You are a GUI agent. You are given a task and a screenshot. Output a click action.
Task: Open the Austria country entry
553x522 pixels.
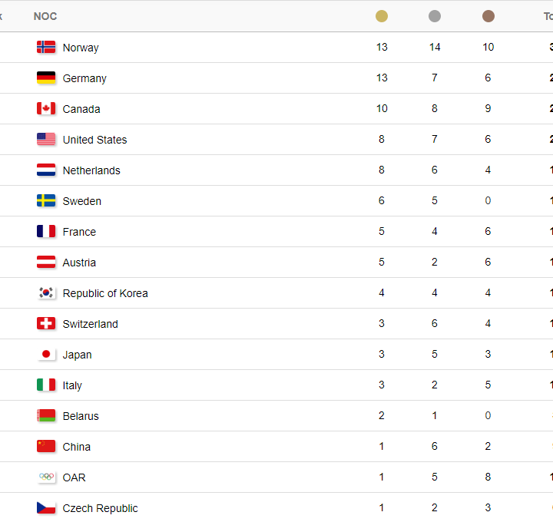point(79,263)
